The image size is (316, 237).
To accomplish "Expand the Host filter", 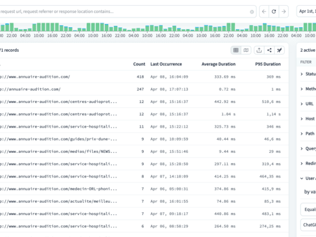I will pyautogui.click(x=308, y=119).
